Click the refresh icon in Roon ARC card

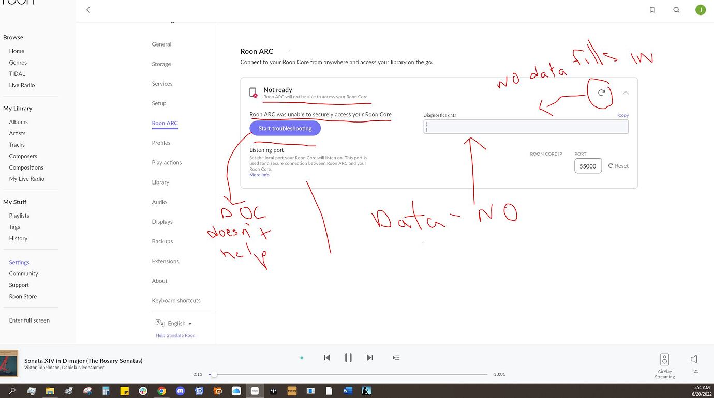(601, 93)
